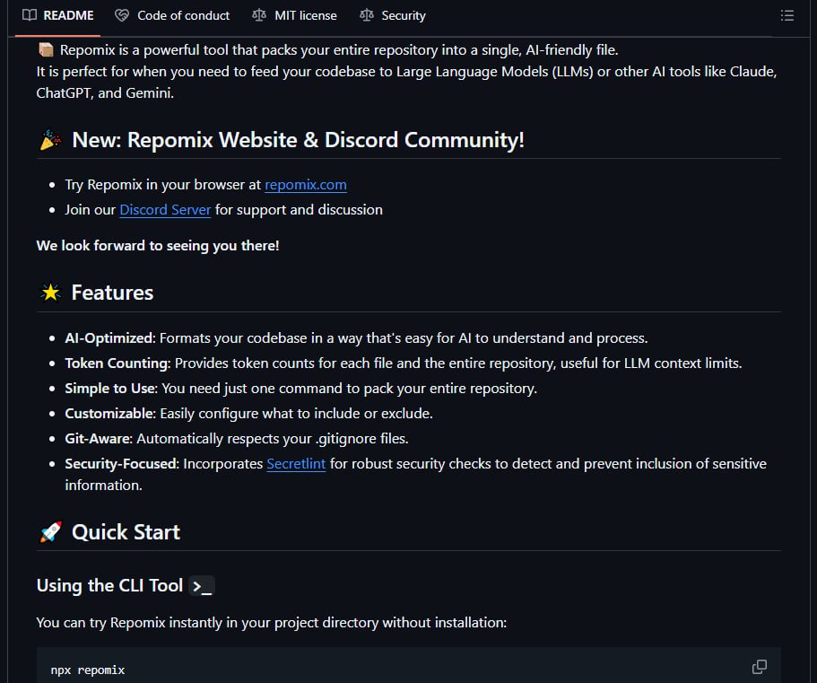This screenshot has height=683, width=817.
Task: Click the Quick Start heading text
Action: pyautogui.click(x=126, y=532)
